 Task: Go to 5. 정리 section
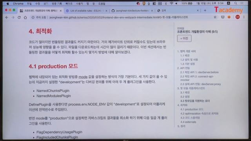pyautogui.click(x=181, y=126)
